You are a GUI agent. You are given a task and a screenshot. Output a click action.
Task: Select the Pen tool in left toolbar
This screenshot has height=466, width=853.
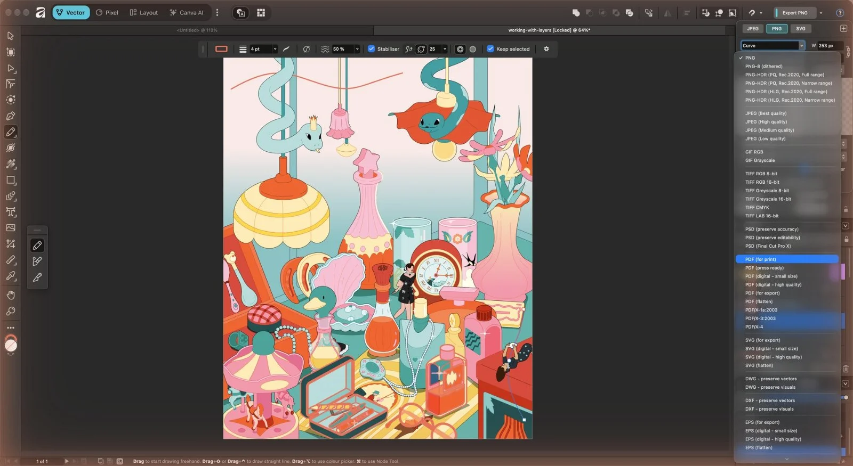pyautogui.click(x=11, y=116)
